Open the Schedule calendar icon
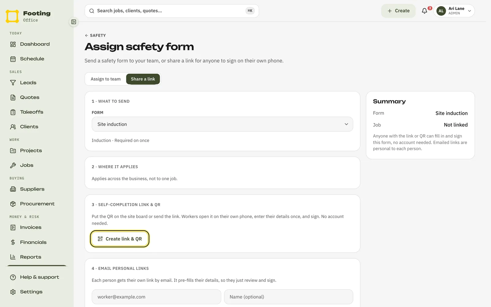491x307 pixels. pos(13,59)
